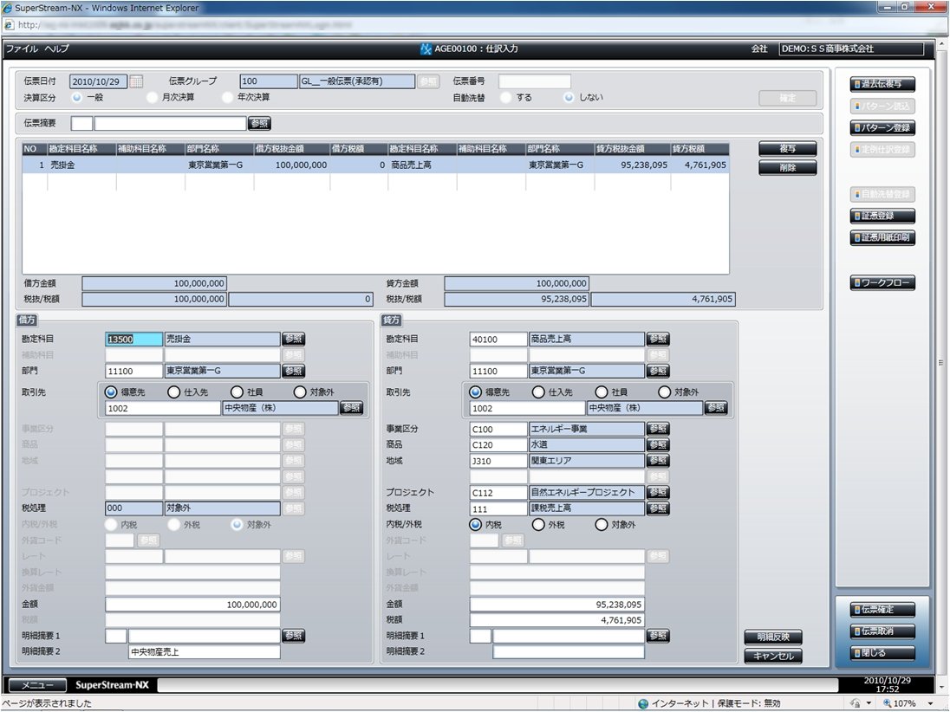The image size is (950, 712).
Task: Click the パターン登録 button
Action: (882, 127)
